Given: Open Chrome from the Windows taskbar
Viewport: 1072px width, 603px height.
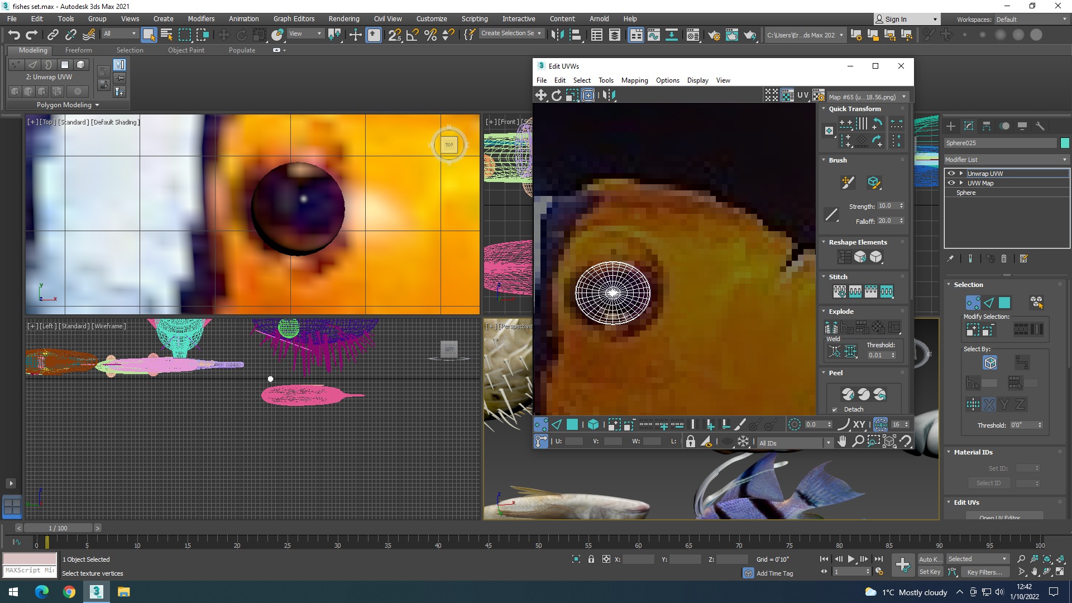Looking at the screenshot, I should click(x=69, y=592).
